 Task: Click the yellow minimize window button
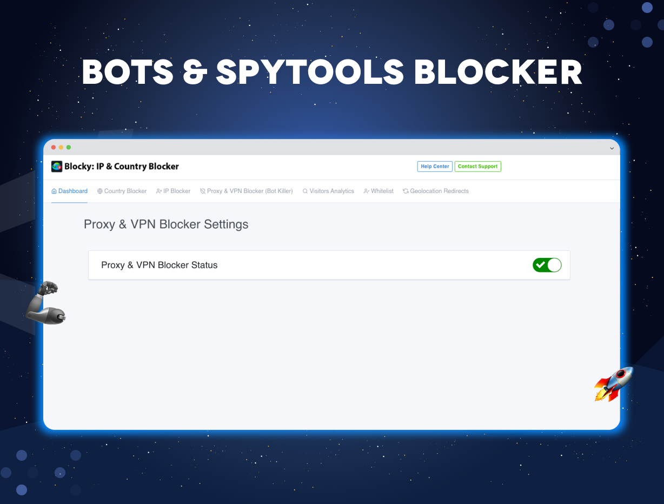[x=61, y=147]
